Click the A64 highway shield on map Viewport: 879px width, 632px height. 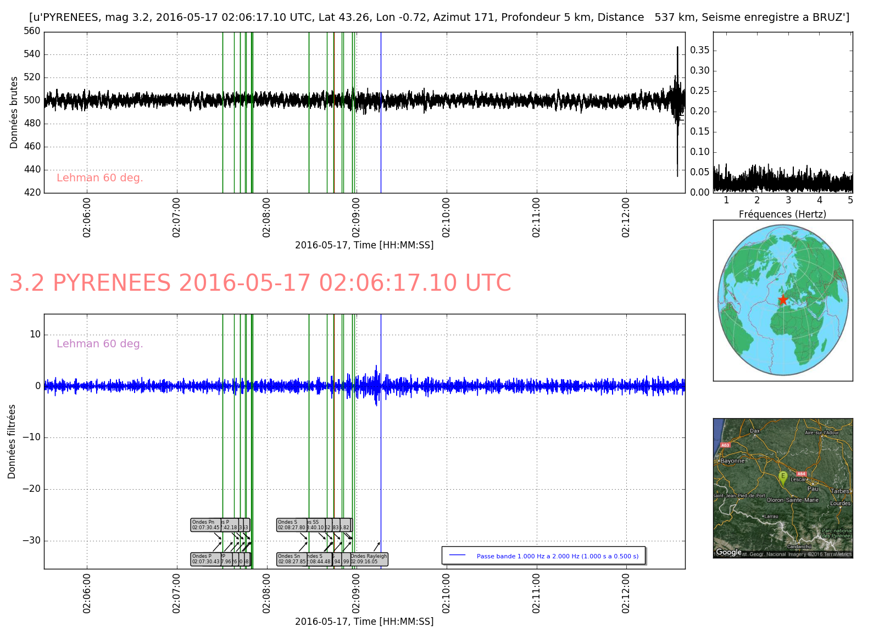coord(801,474)
